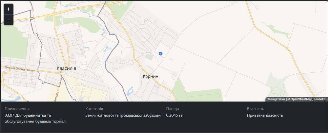Zoom in on the map
The image size is (328, 133).
pos(9,9)
